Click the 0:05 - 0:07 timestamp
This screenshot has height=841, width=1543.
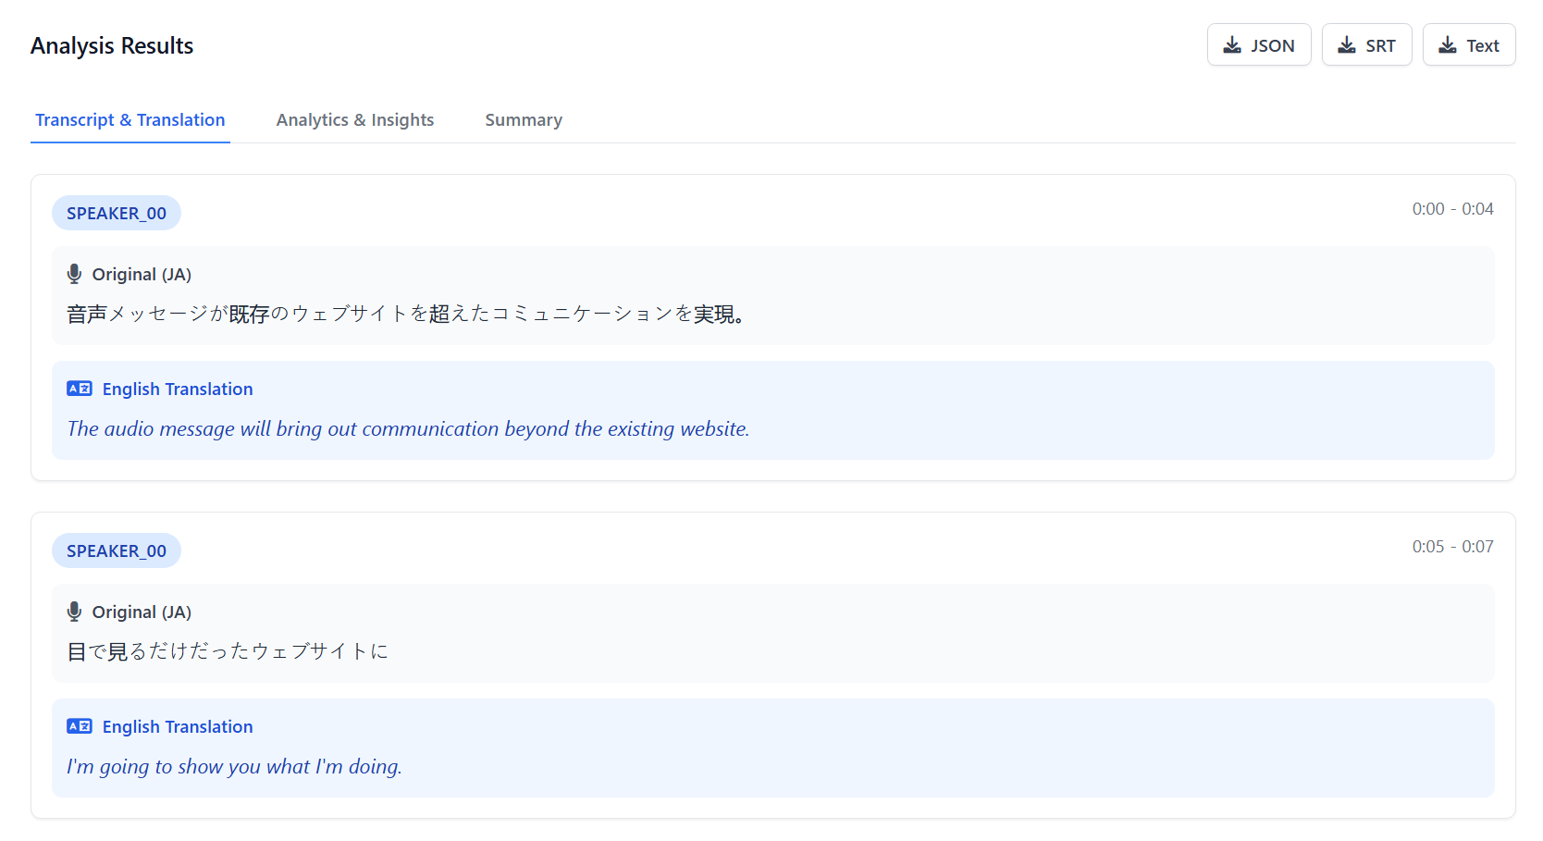pos(1453,546)
